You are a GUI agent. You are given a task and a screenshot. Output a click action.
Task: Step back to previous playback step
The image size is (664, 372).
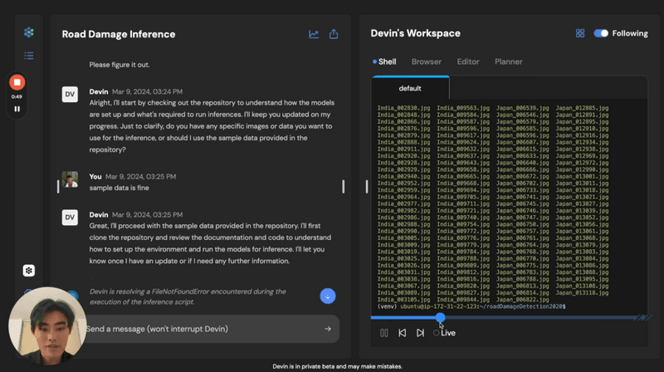(403, 333)
